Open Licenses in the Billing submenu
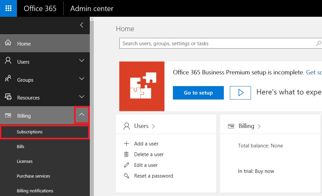 coord(25,161)
